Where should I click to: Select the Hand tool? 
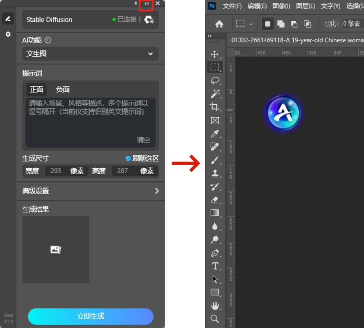(x=215, y=306)
